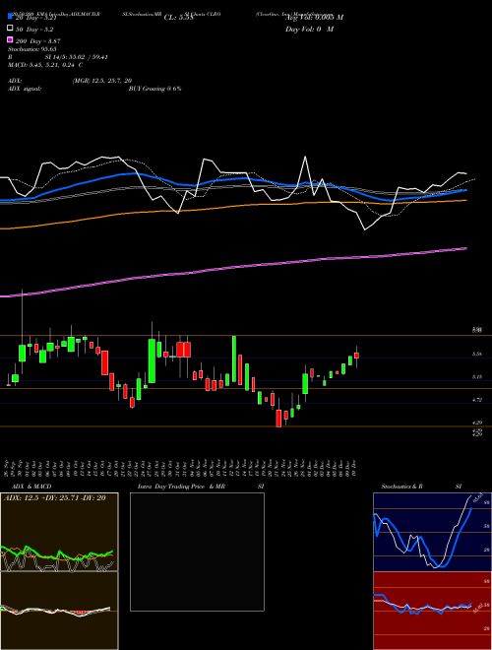Click the 'Day Vol: 0 M' text
Screen dimensions: 492x650
point(309,29)
